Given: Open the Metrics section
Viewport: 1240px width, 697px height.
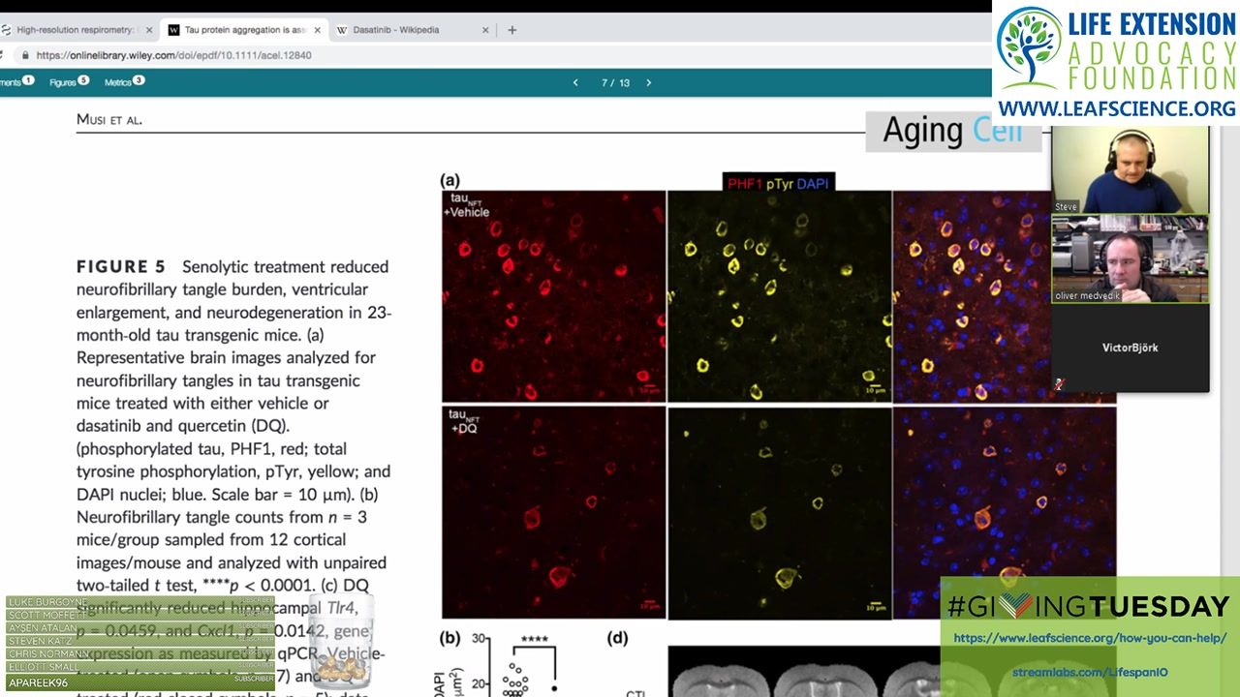Looking at the screenshot, I should 119,82.
